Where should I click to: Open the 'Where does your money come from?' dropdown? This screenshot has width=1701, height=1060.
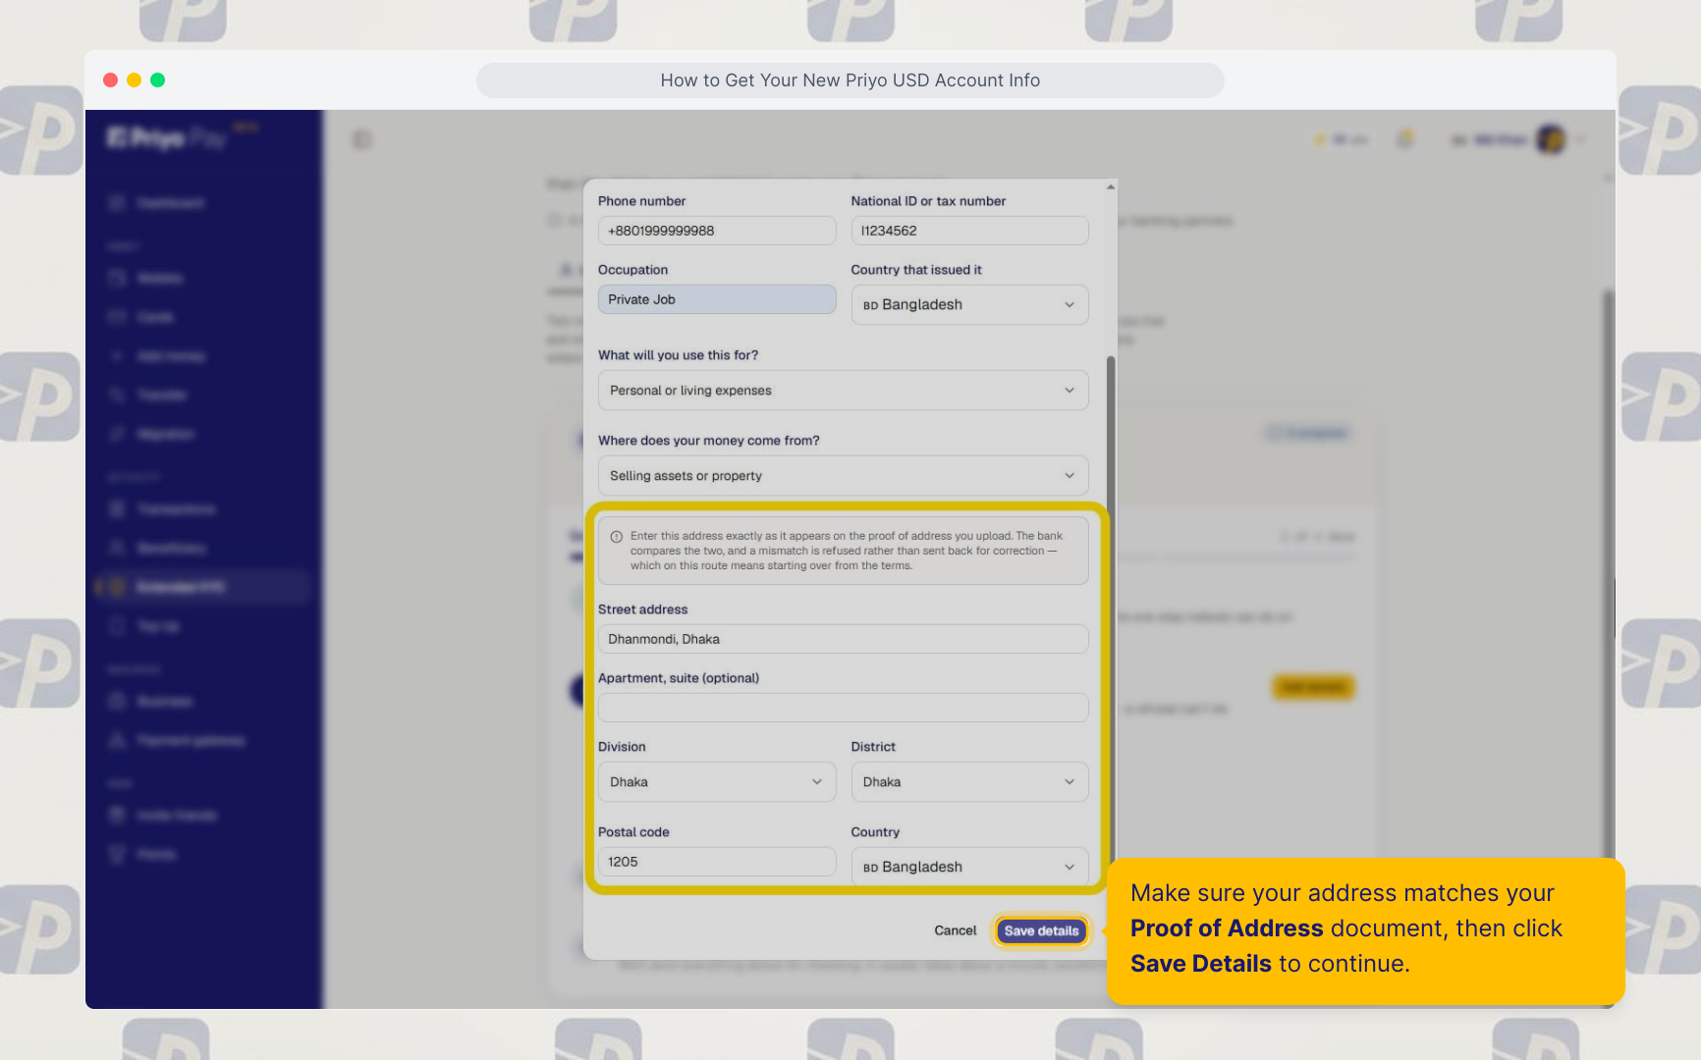pos(843,476)
